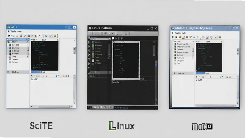Click the blue arrow icon in SciTE toolbar

46,36
